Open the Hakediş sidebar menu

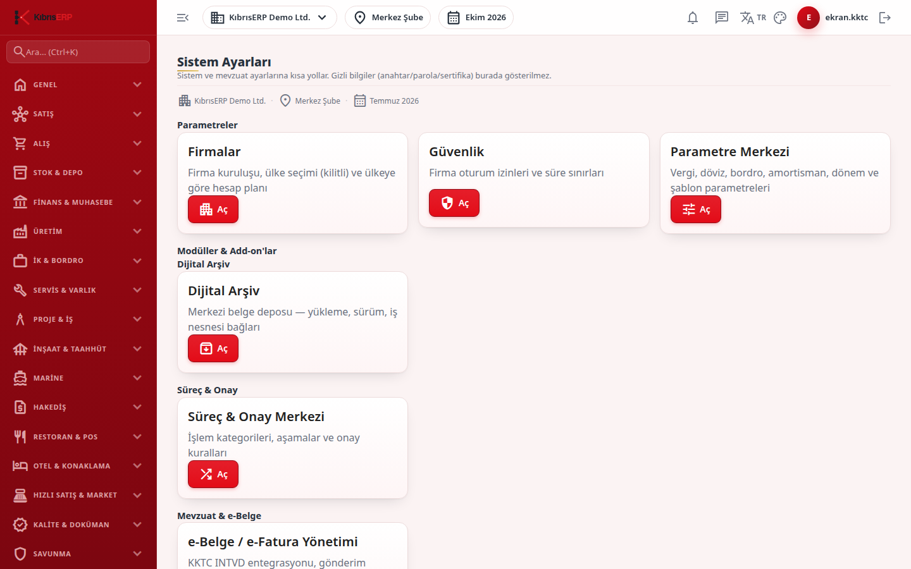78,407
